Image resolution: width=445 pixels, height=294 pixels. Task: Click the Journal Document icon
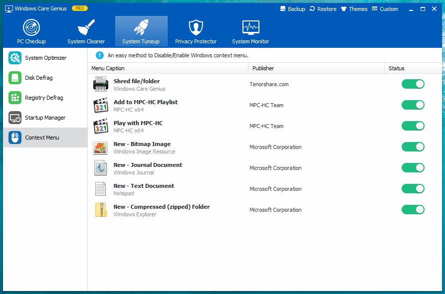(101, 168)
